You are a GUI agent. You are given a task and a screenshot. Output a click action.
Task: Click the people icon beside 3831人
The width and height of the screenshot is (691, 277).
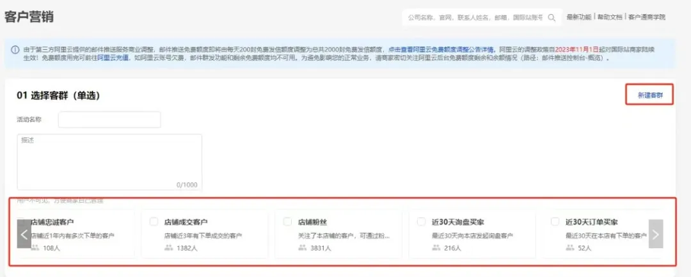302,248
